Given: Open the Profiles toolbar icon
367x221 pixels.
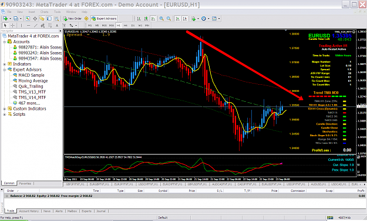Looking at the screenshot, I should point(16,19).
